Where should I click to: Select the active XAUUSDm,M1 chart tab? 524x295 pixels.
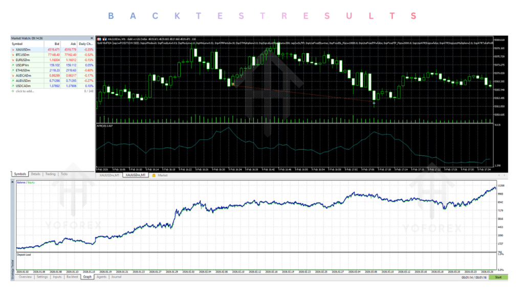point(135,175)
